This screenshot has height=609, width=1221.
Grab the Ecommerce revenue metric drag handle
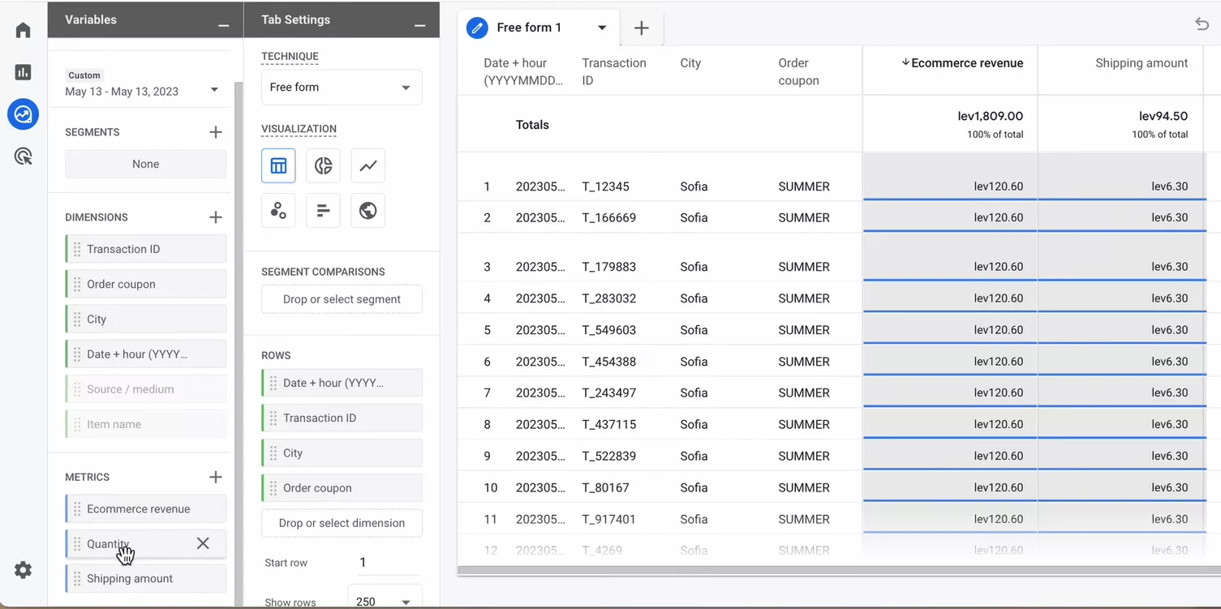(x=77, y=508)
